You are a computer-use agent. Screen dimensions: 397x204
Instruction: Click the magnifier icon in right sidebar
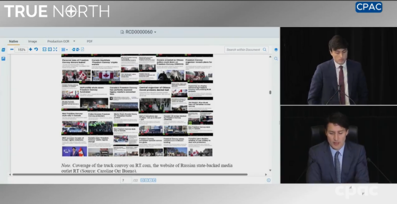pos(276,58)
